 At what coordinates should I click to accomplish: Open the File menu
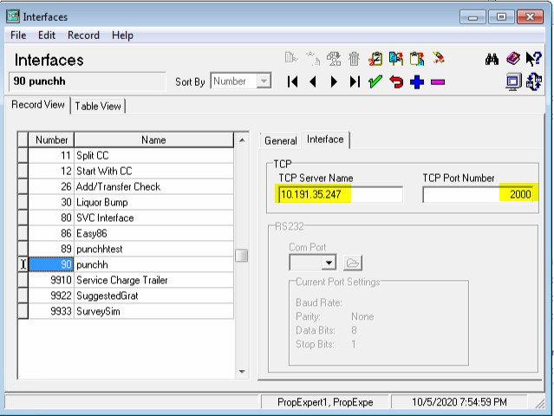click(x=18, y=36)
